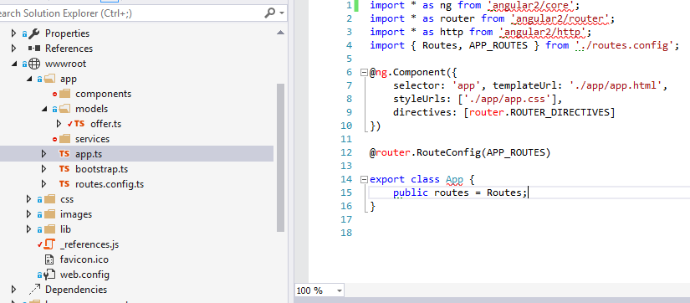Click the References node icon

34,49
